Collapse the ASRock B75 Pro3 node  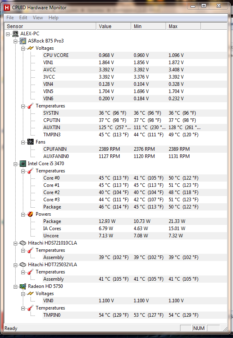[x=16, y=41]
